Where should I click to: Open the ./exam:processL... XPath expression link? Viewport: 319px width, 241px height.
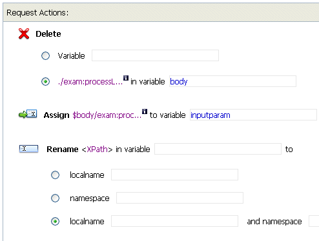[90, 82]
